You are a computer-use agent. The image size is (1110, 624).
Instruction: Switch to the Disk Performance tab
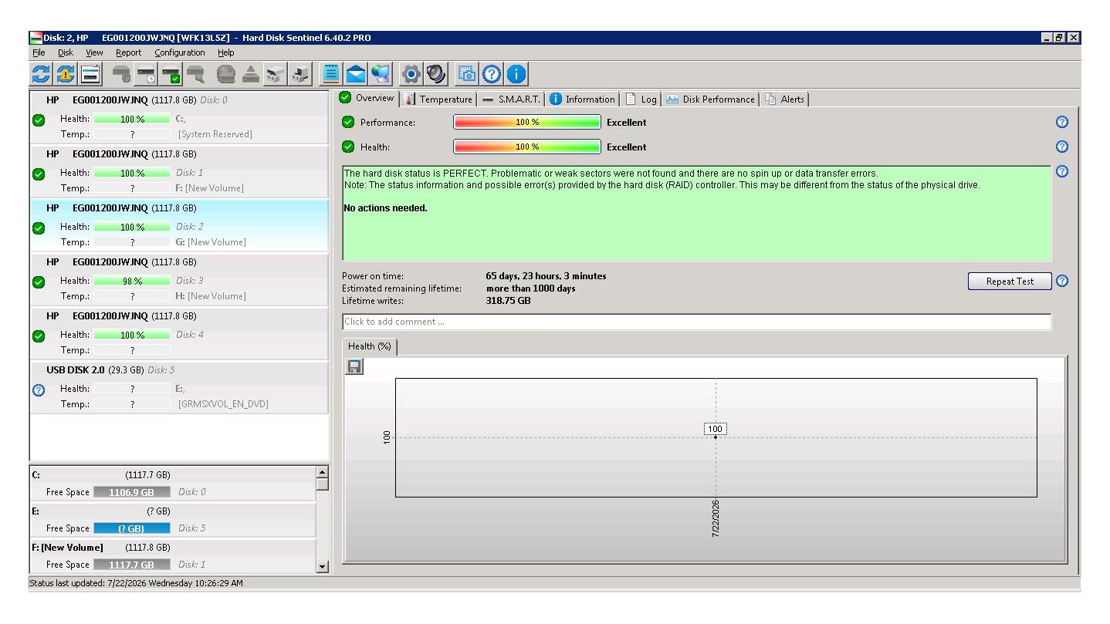[x=710, y=99]
